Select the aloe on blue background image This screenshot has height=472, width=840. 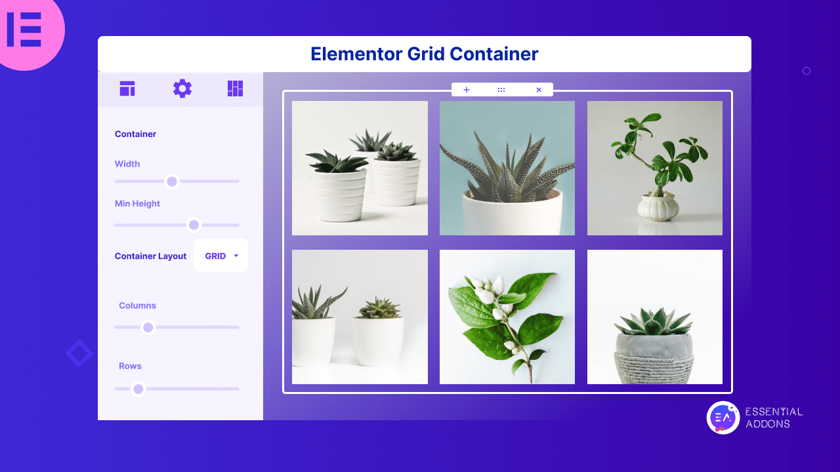click(x=507, y=168)
